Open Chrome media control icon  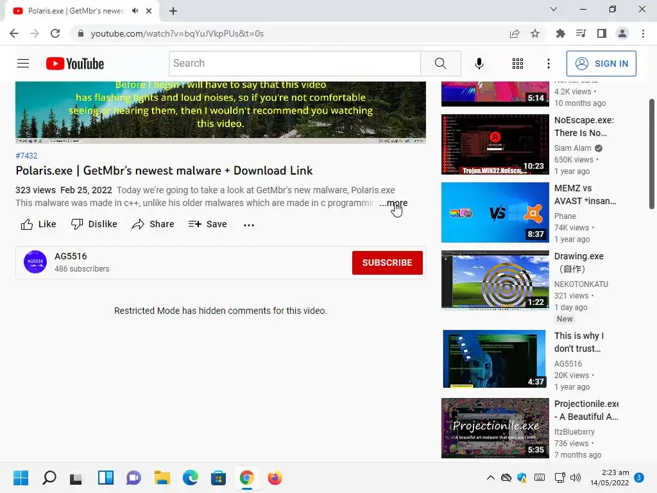click(x=581, y=33)
